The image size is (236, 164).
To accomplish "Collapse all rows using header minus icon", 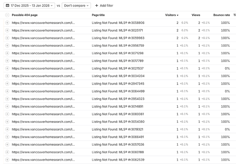I will (7, 15).
